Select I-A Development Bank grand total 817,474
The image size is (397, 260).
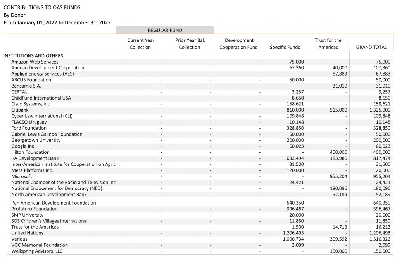[x=382, y=158]
